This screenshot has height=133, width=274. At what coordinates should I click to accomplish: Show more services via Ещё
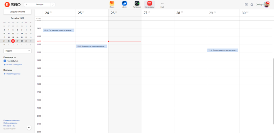(162, 5)
